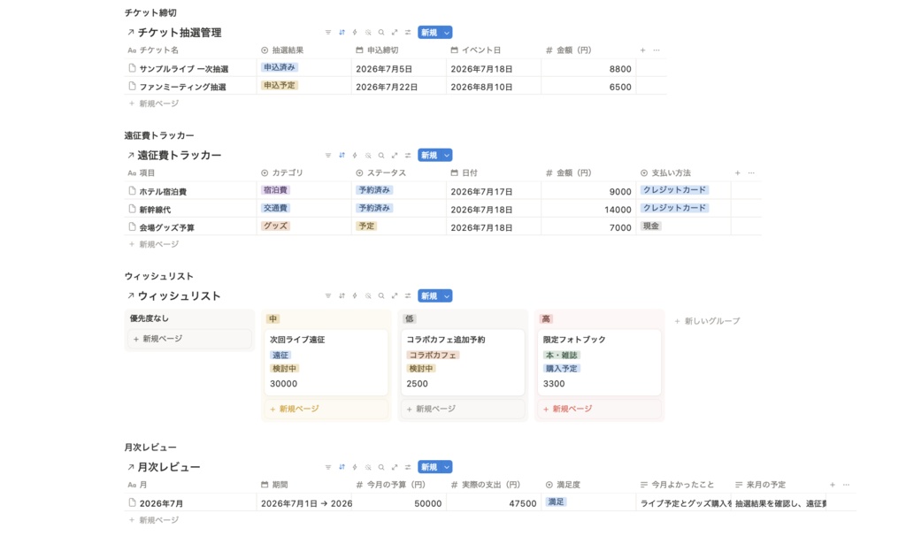Image resolution: width=906 pixels, height=544 pixels.
Task: Click 新規 button in 月次レビュー
Action: (x=429, y=467)
